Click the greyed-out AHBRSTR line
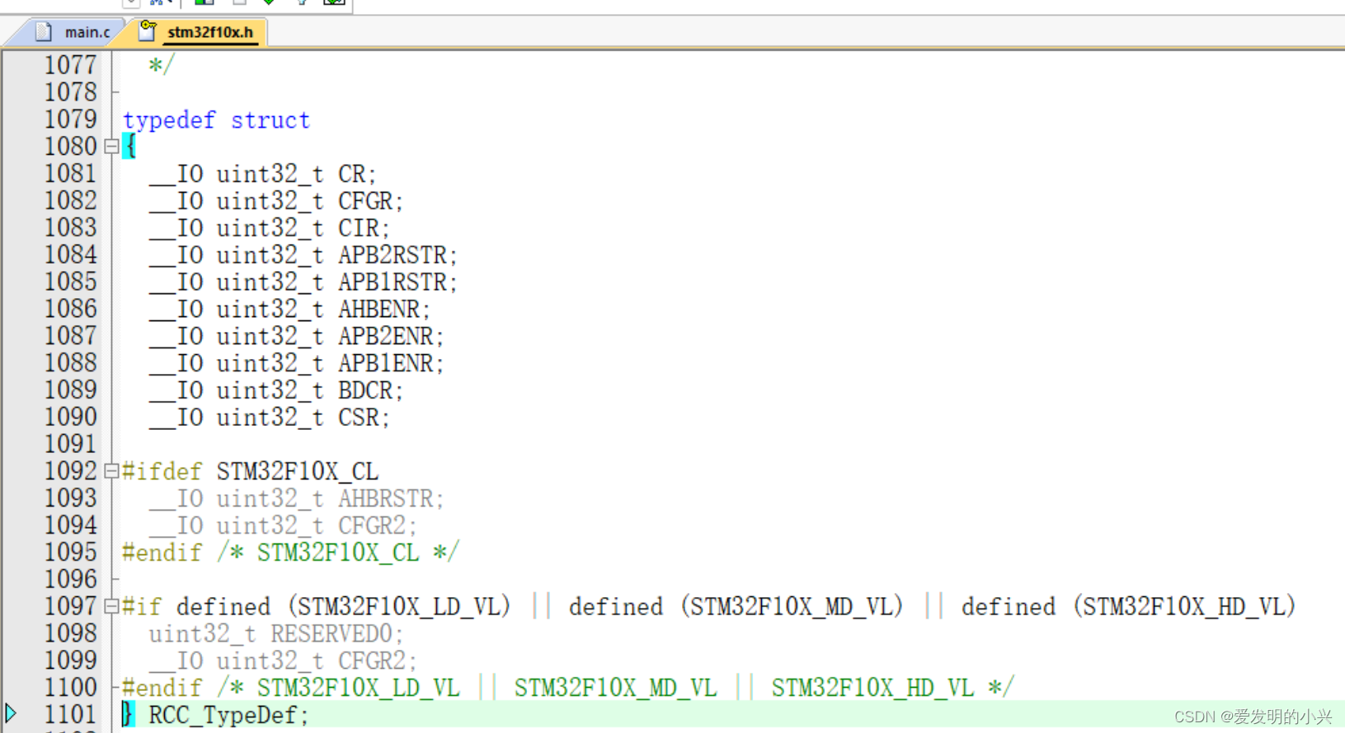Image resolution: width=1345 pixels, height=733 pixels. [x=296, y=499]
